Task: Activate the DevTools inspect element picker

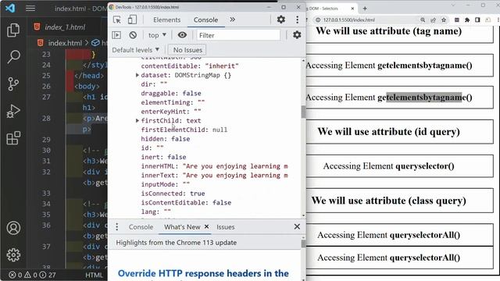Action: click(117, 20)
